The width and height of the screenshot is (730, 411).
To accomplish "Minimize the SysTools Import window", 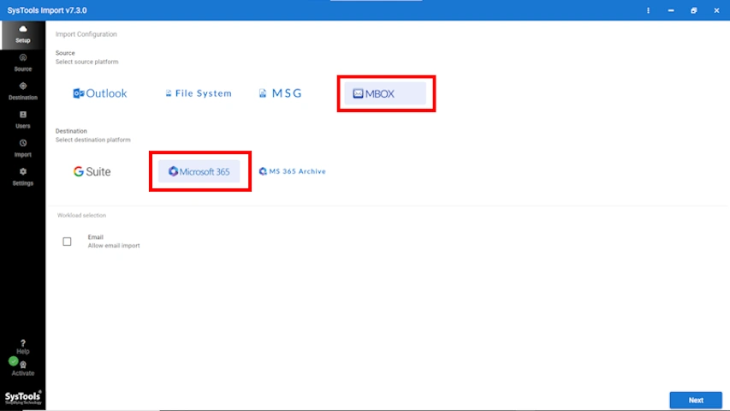I will pos(671,10).
